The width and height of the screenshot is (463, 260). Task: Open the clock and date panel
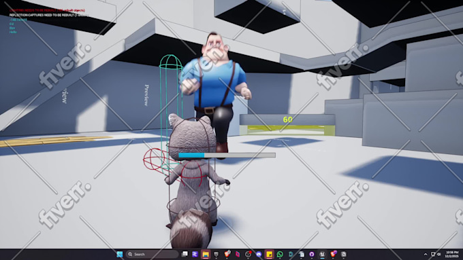click(452, 254)
